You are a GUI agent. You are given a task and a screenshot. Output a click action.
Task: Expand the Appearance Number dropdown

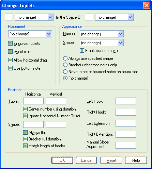[x=102, y=34]
